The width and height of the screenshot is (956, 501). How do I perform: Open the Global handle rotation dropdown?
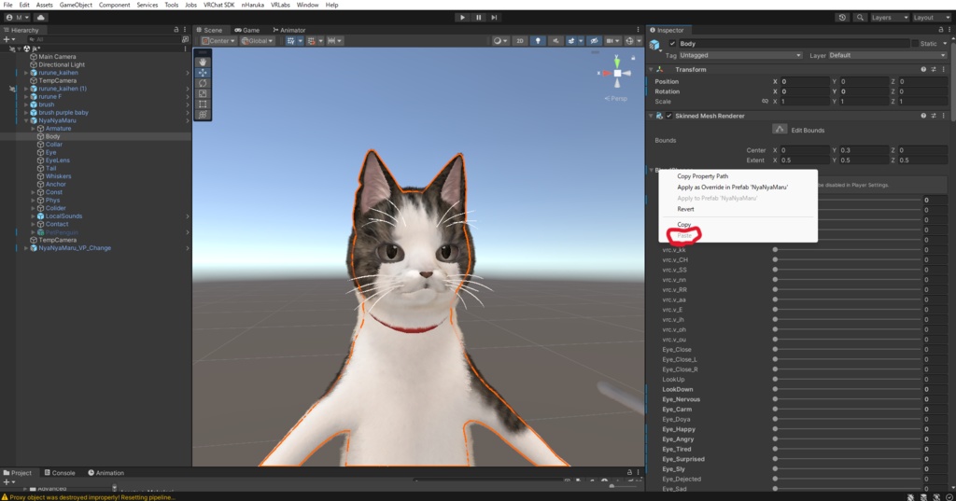pyautogui.click(x=258, y=41)
